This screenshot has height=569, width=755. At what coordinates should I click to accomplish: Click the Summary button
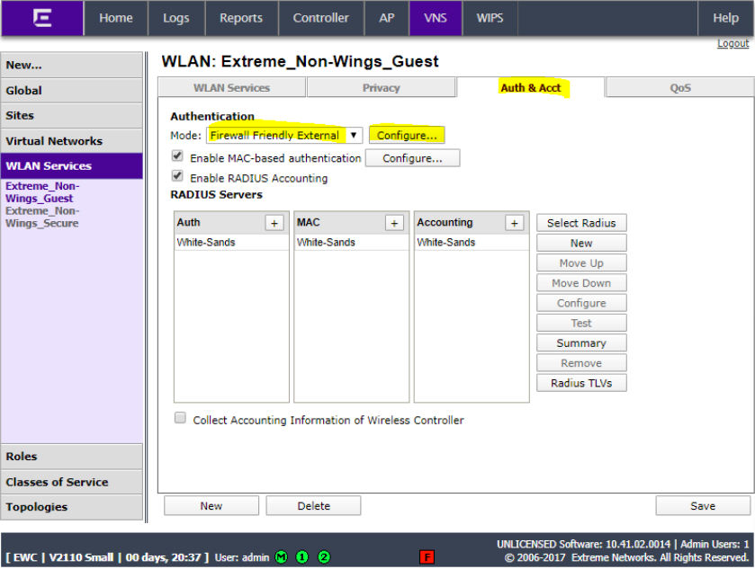[x=581, y=343]
